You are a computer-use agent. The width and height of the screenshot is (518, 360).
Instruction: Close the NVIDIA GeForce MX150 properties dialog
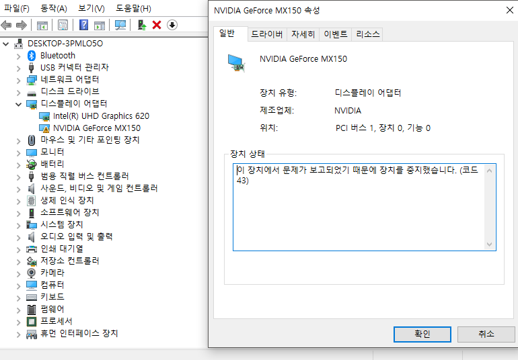coord(510,10)
